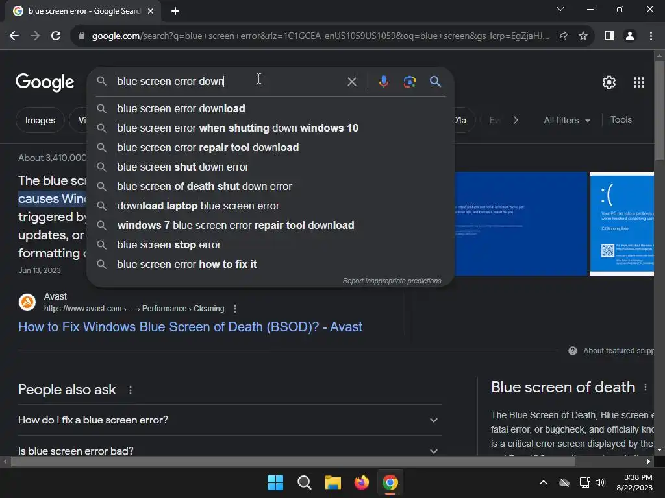
Task: Open People also ask more options
Action: pos(130,390)
